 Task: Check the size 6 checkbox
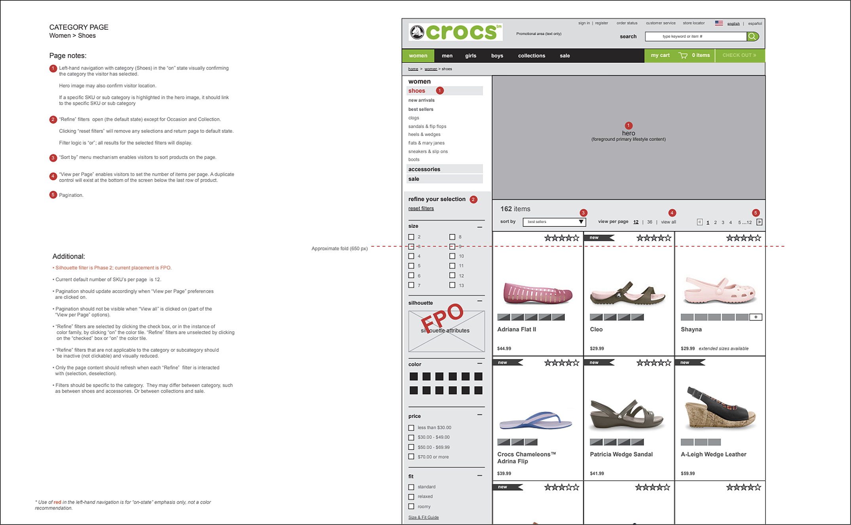[x=411, y=275]
